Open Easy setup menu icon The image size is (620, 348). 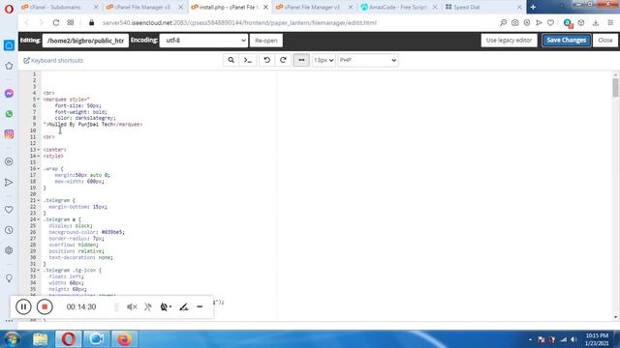click(x=610, y=23)
